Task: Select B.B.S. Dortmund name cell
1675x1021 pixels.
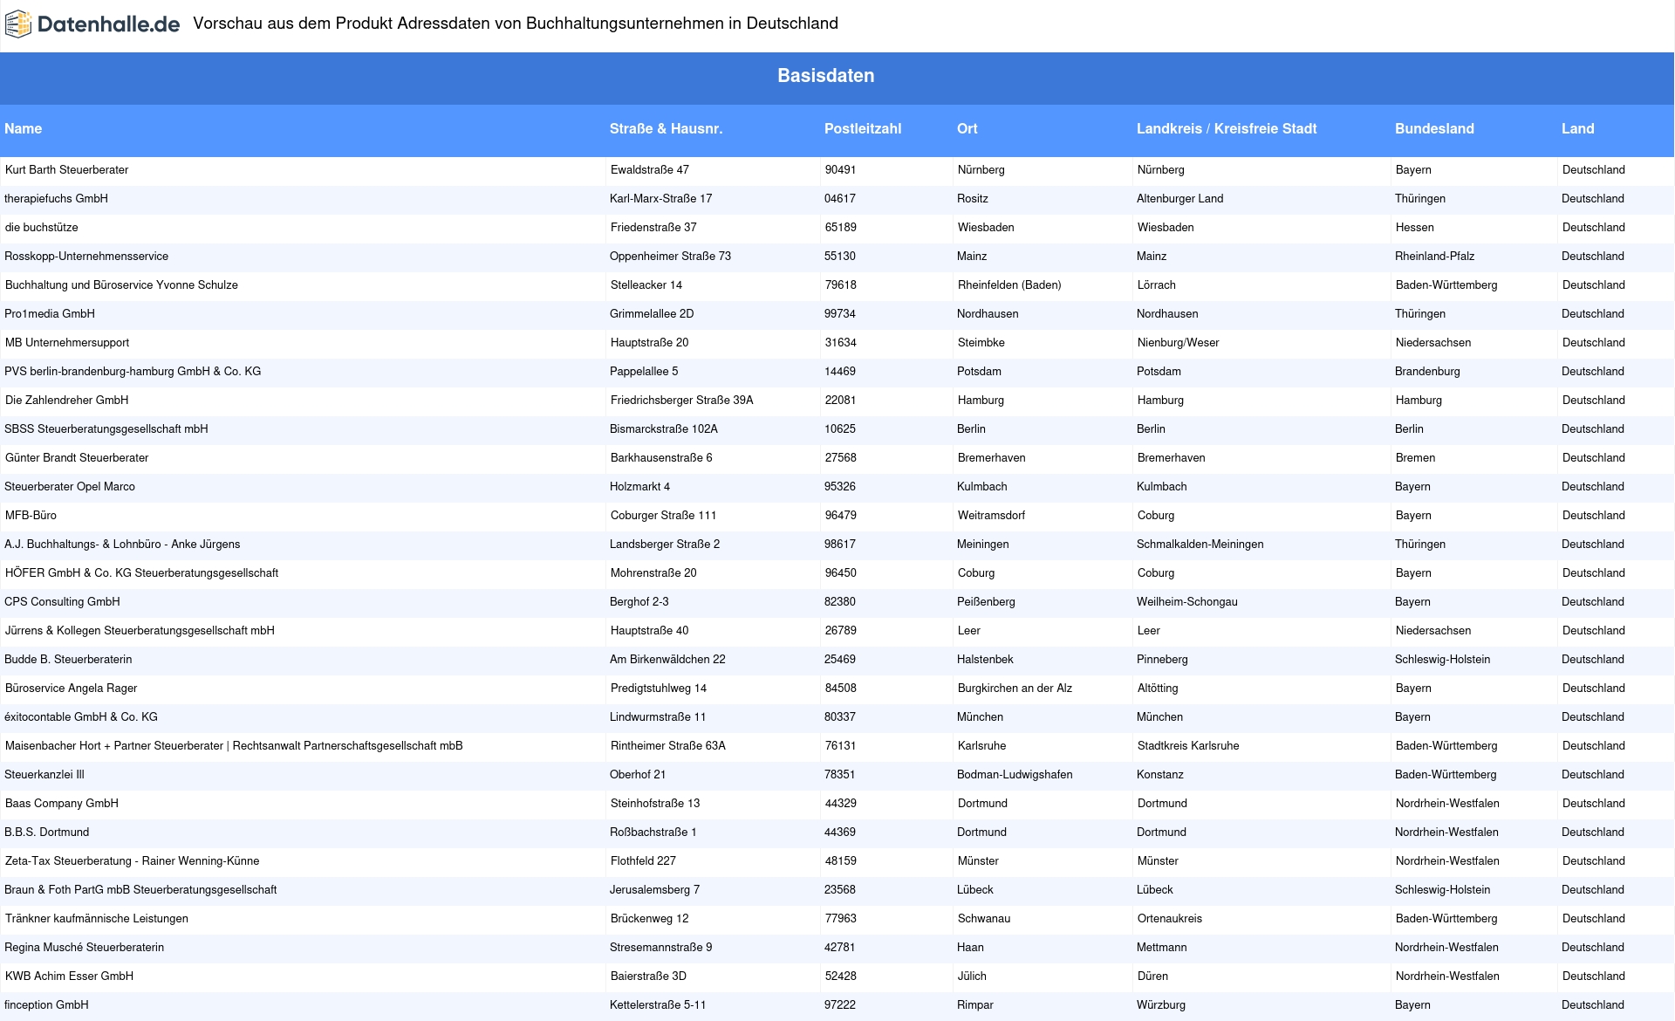Action: pyautogui.click(x=46, y=832)
